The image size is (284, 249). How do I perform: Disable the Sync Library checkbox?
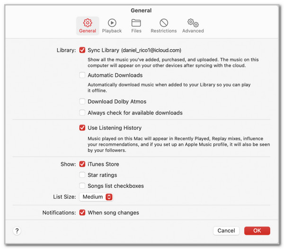(82, 50)
